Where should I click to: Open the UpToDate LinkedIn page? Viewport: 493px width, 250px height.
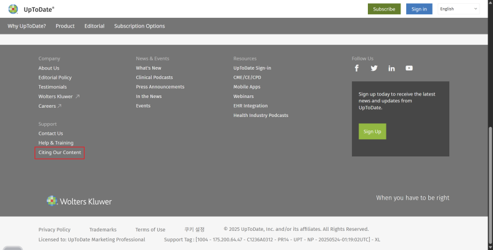(391, 68)
